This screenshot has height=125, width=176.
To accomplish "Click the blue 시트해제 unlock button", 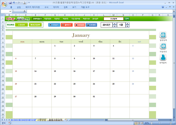I will 91,25.
